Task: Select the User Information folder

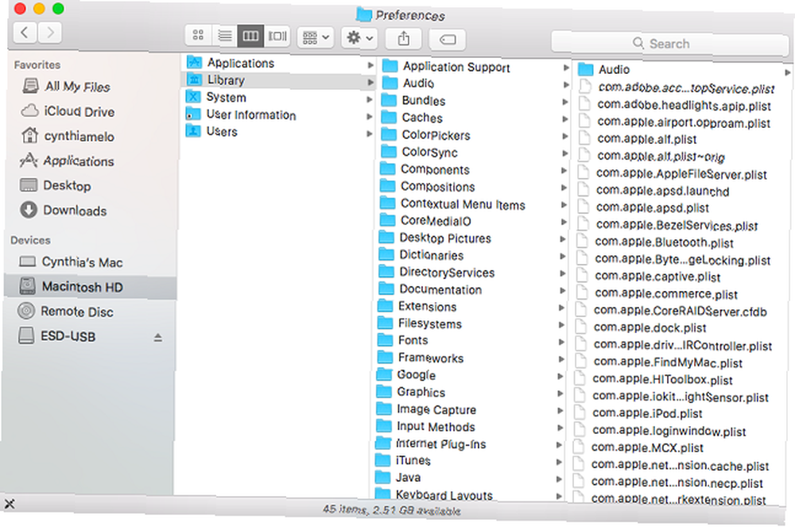Action: pos(241,115)
